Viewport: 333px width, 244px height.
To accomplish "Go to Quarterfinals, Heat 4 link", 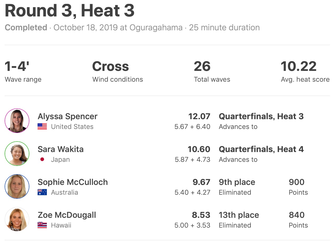I will (x=261, y=149).
